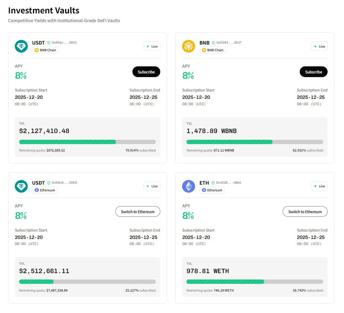
Task: Click the Live status badge on BNB vault
Action: 319,46
